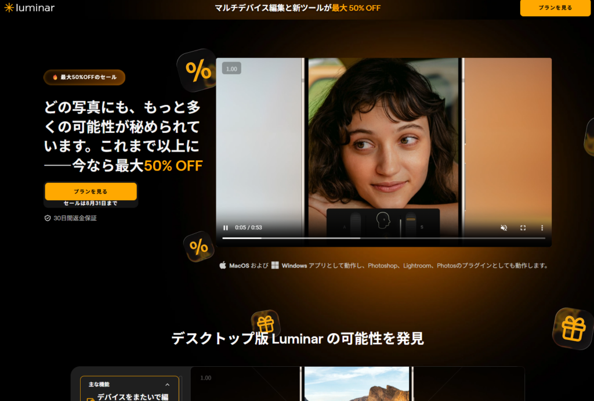Click the 30日間返金保証 text

click(x=75, y=218)
